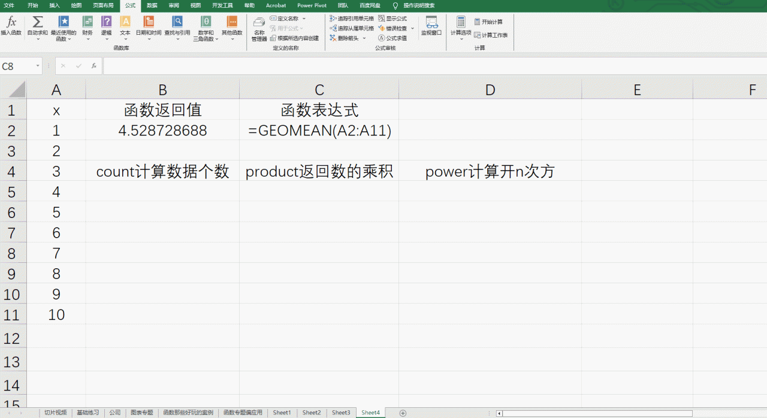Switch to the Page Layout (页面布局) tab
This screenshot has height=418, width=767.
(x=103, y=5)
